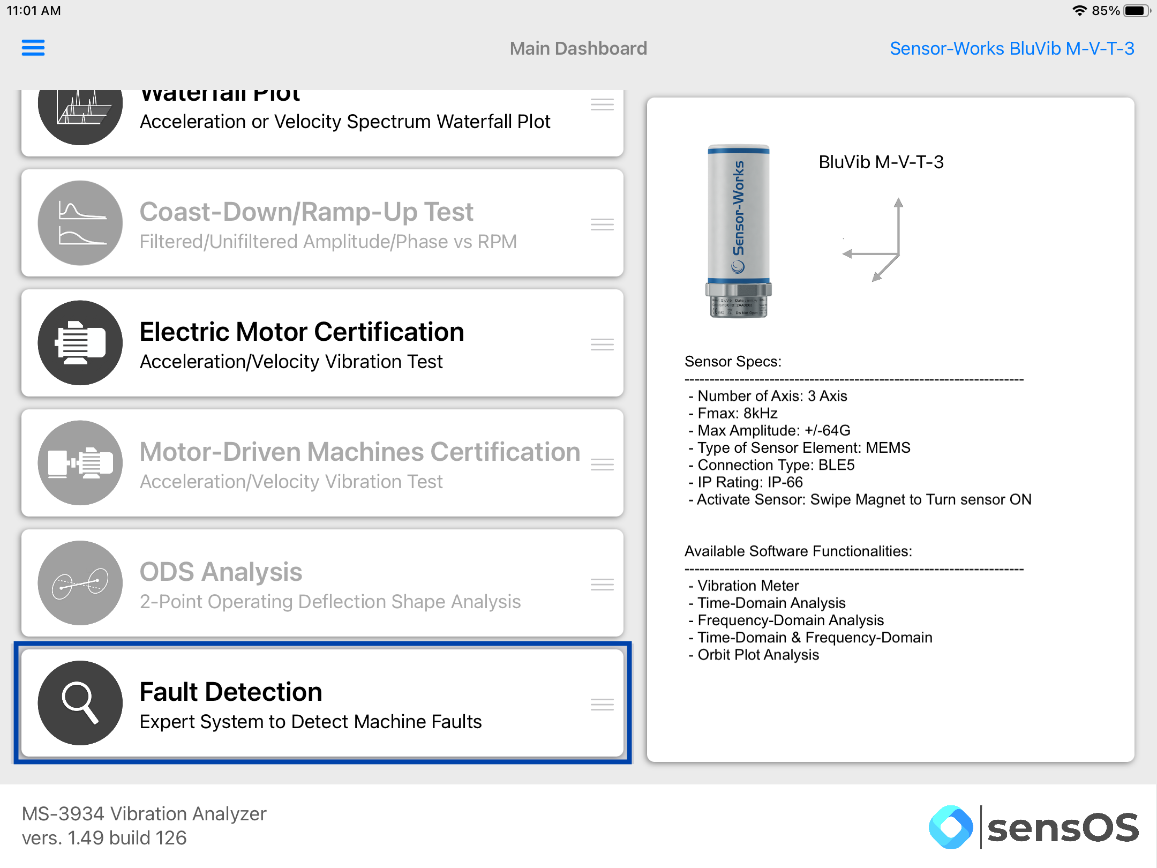Tap Motor-Driven Machines Certification reorder handle

(x=602, y=465)
